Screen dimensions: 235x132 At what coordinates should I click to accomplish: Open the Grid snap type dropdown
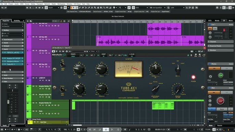[142, 8]
